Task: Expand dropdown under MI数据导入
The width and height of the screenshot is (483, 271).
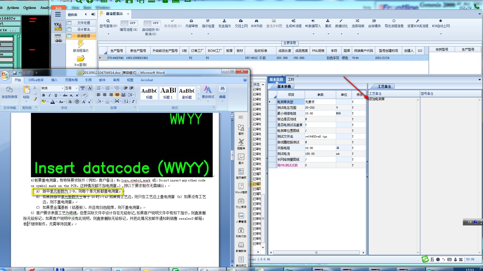Action: coord(313,34)
